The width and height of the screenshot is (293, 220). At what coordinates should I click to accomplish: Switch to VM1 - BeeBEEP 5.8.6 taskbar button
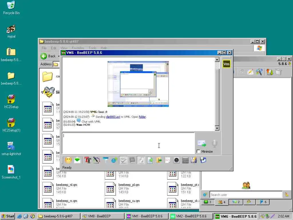[146, 216]
